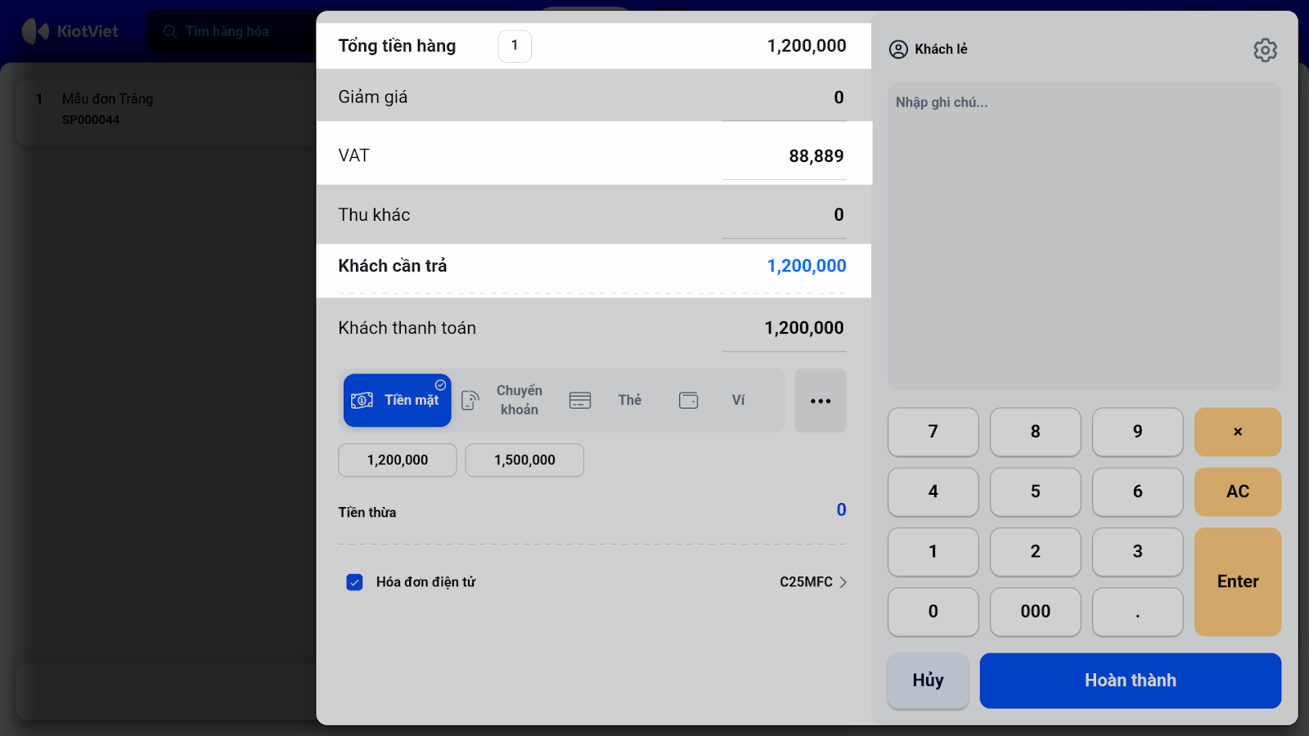Image resolution: width=1309 pixels, height=736 pixels.
Task: Click the Khách lẻ customer name
Action: point(941,49)
